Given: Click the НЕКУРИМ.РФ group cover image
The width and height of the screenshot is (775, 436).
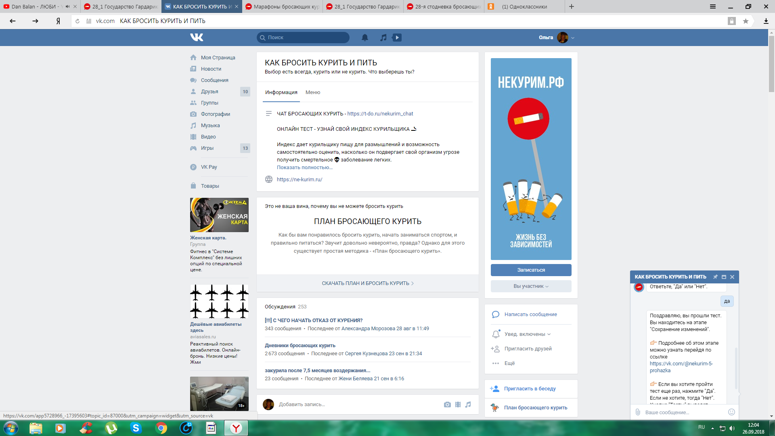Looking at the screenshot, I should click(531, 159).
